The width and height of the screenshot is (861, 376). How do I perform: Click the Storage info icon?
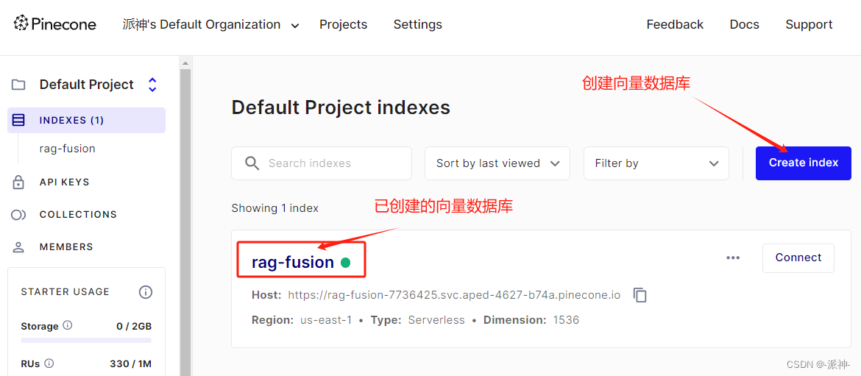(68, 325)
